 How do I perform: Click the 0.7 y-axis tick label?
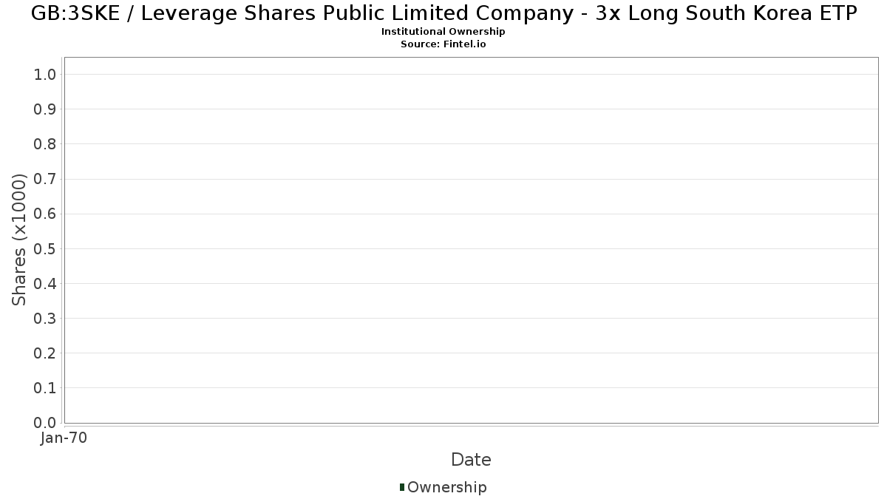pos(45,179)
